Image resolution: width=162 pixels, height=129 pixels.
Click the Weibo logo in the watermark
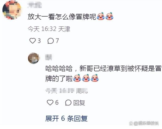click(131, 123)
